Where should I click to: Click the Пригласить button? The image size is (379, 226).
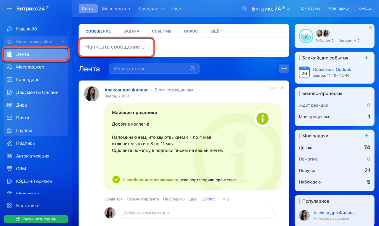(310, 9)
